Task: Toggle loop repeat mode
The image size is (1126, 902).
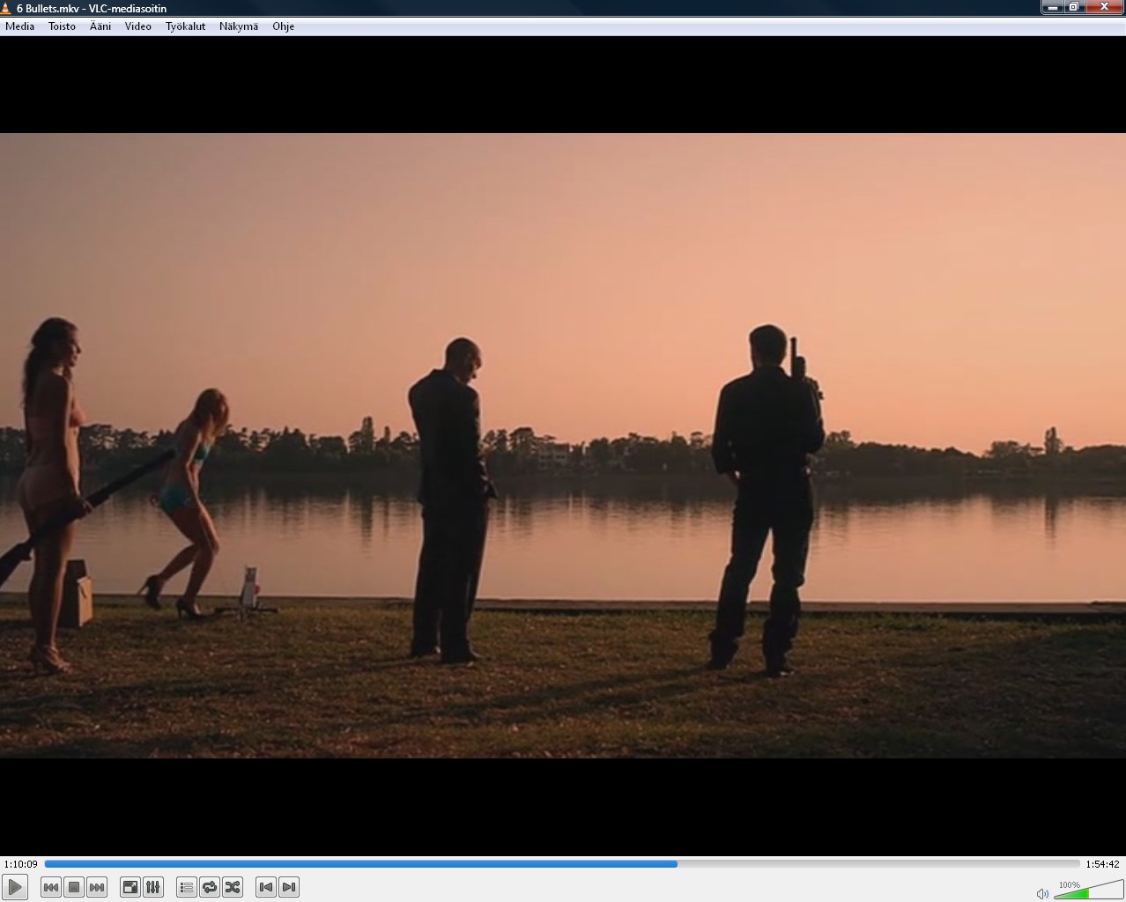Action: (210, 887)
